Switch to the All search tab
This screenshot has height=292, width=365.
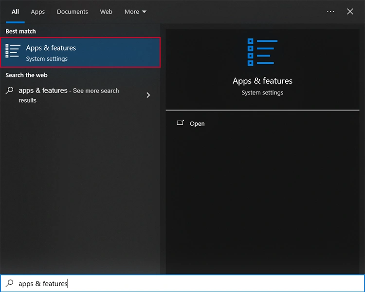(15, 12)
